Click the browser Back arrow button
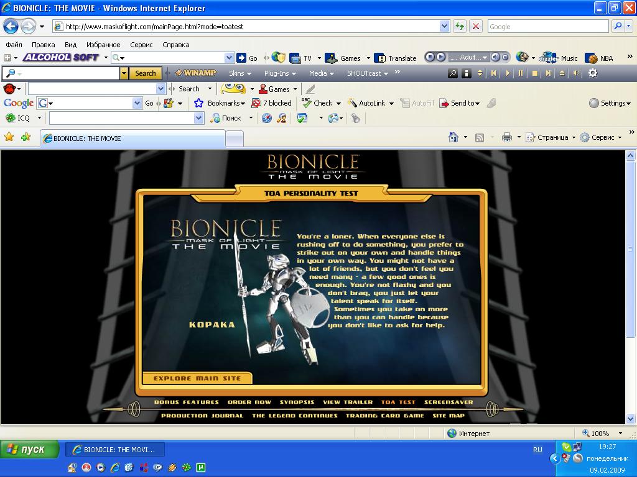Viewport: 637px width, 477px height. [x=11, y=27]
